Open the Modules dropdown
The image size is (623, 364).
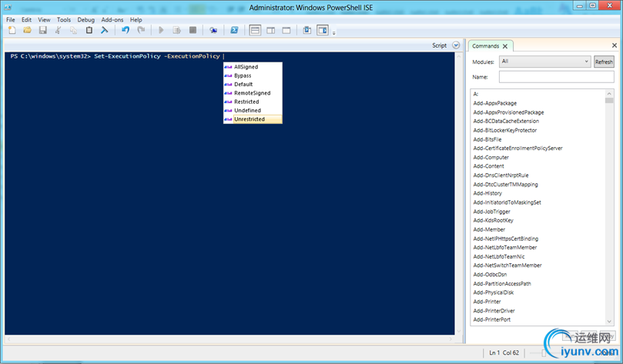[544, 62]
